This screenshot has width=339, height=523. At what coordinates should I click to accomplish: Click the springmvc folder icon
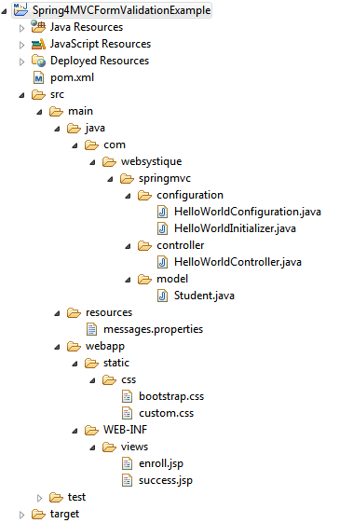[x=127, y=178]
